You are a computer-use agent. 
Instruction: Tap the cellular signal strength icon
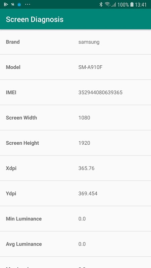(114, 5)
